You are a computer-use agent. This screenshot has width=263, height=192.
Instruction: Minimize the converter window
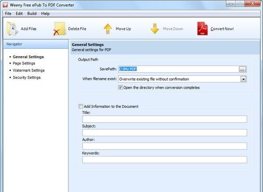pos(231,4)
